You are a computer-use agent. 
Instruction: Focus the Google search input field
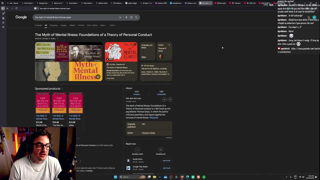76,17
